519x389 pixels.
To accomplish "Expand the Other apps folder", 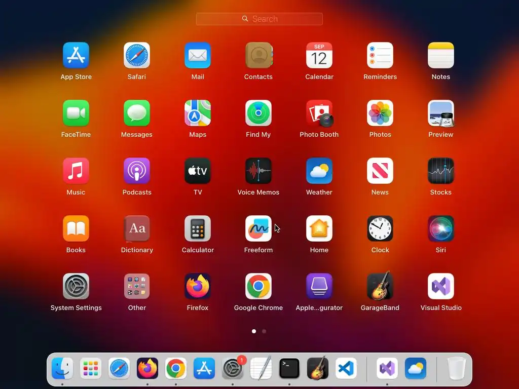I will coord(137,286).
